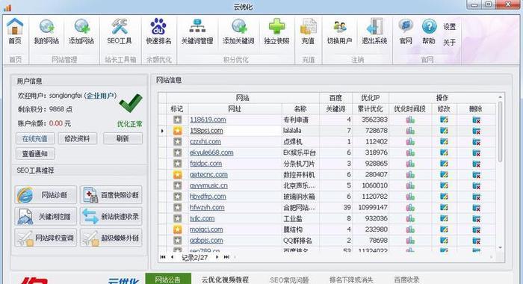Open the 设置 menu entry
This screenshot has width=523, height=284.
[x=449, y=27]
